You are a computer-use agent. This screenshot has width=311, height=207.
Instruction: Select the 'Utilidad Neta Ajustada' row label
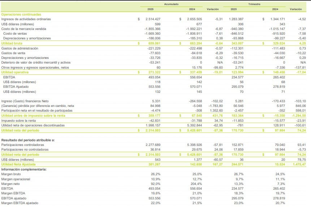[x=18, y=164]
